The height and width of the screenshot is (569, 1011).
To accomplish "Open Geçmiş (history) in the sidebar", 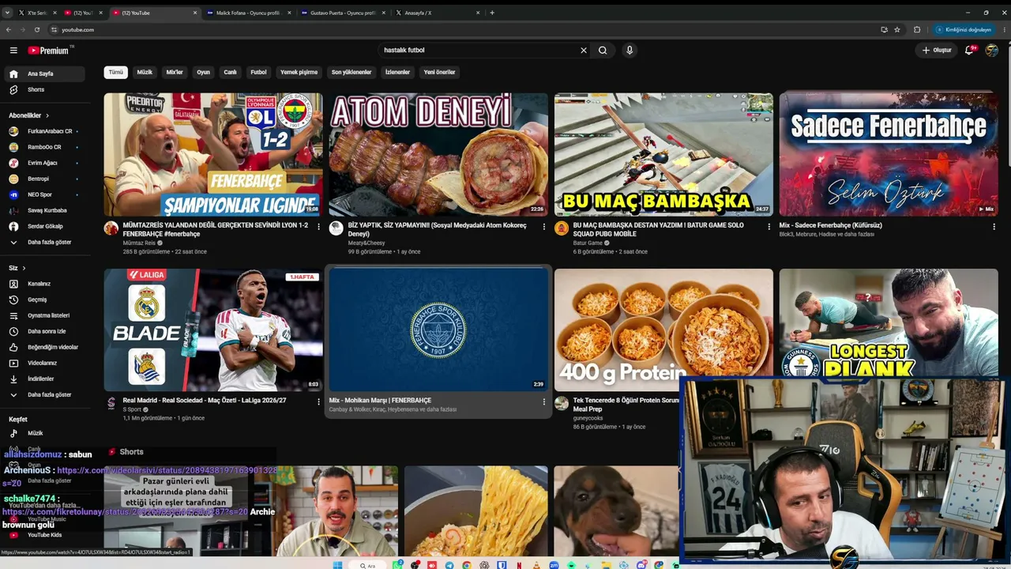I will [x=44, y=300].
